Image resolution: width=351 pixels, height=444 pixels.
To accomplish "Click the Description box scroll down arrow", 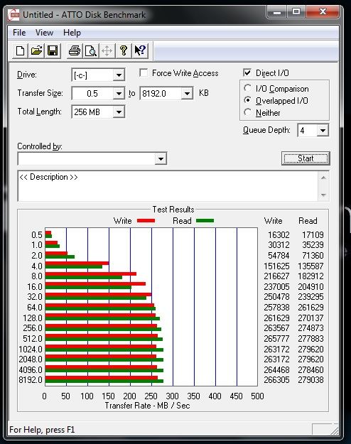I will point(323,195).
